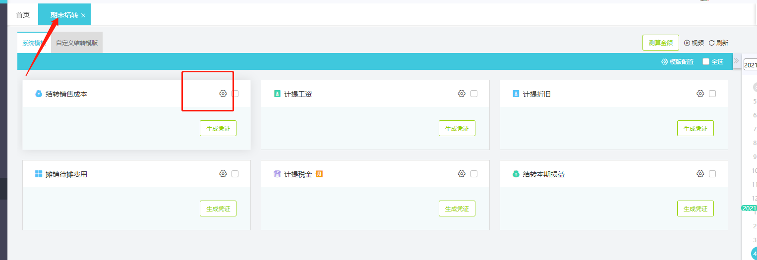Tick the 全选 checkbox
Viewport: 757px width, 260px height.
[x=706, y=62]
